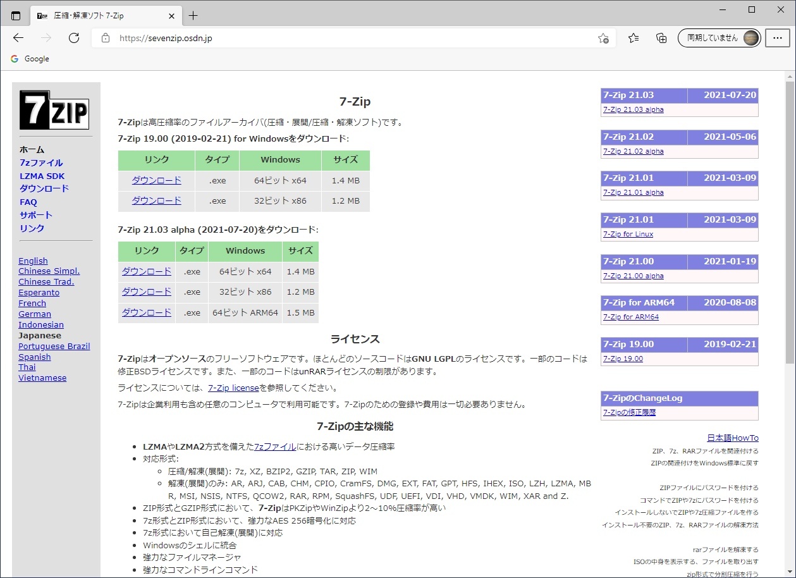Open browser settings ellipsis menu
The width and height of the screenshot is (796, 578).
pyautogui.click(x=778, y=38)
